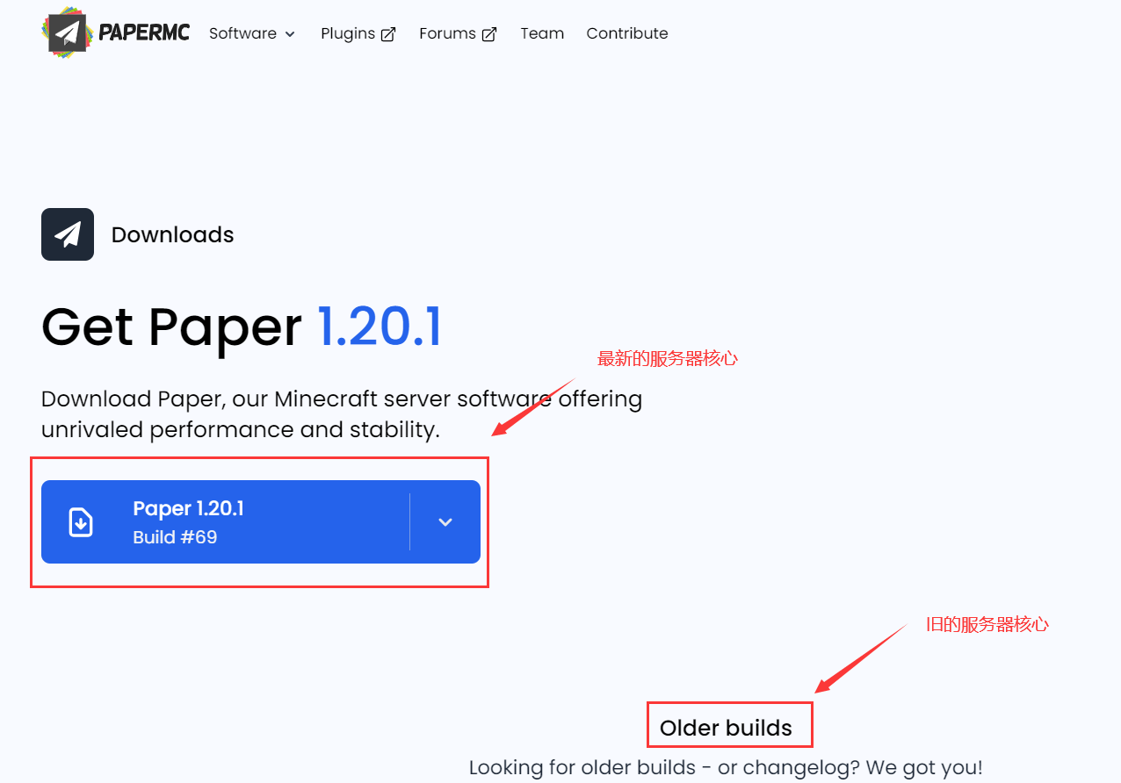Download Paper 1.20.1 Build #69
Screen dimensions: 1121x783
[226, 522]
